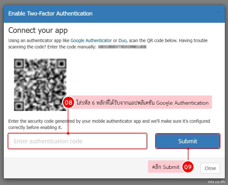228x185 pixels.
Task: Focus the Enter authentication code field
Action: click(77, 141)
